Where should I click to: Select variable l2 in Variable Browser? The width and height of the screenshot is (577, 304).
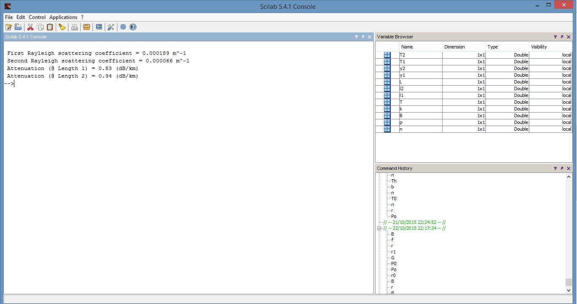474,89
